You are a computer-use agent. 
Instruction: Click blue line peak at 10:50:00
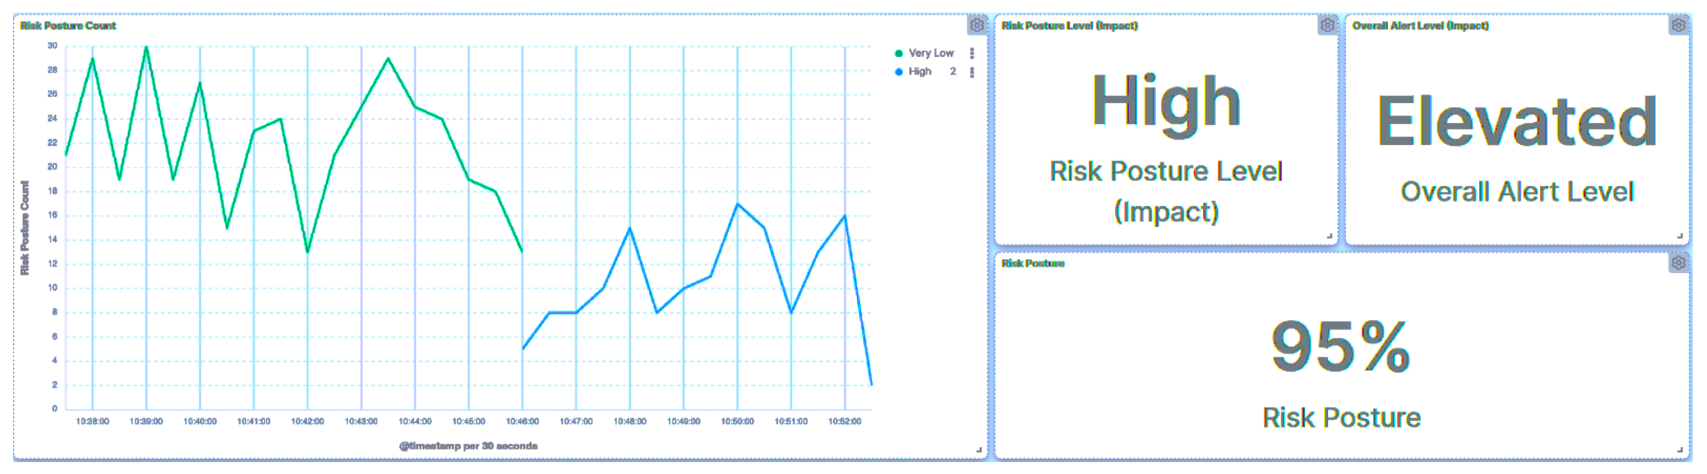pyautogui.click(x=737, y=204)
